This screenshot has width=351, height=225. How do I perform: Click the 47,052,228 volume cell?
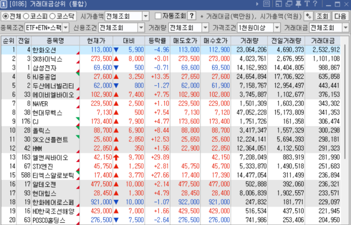(x=252, y=112)
